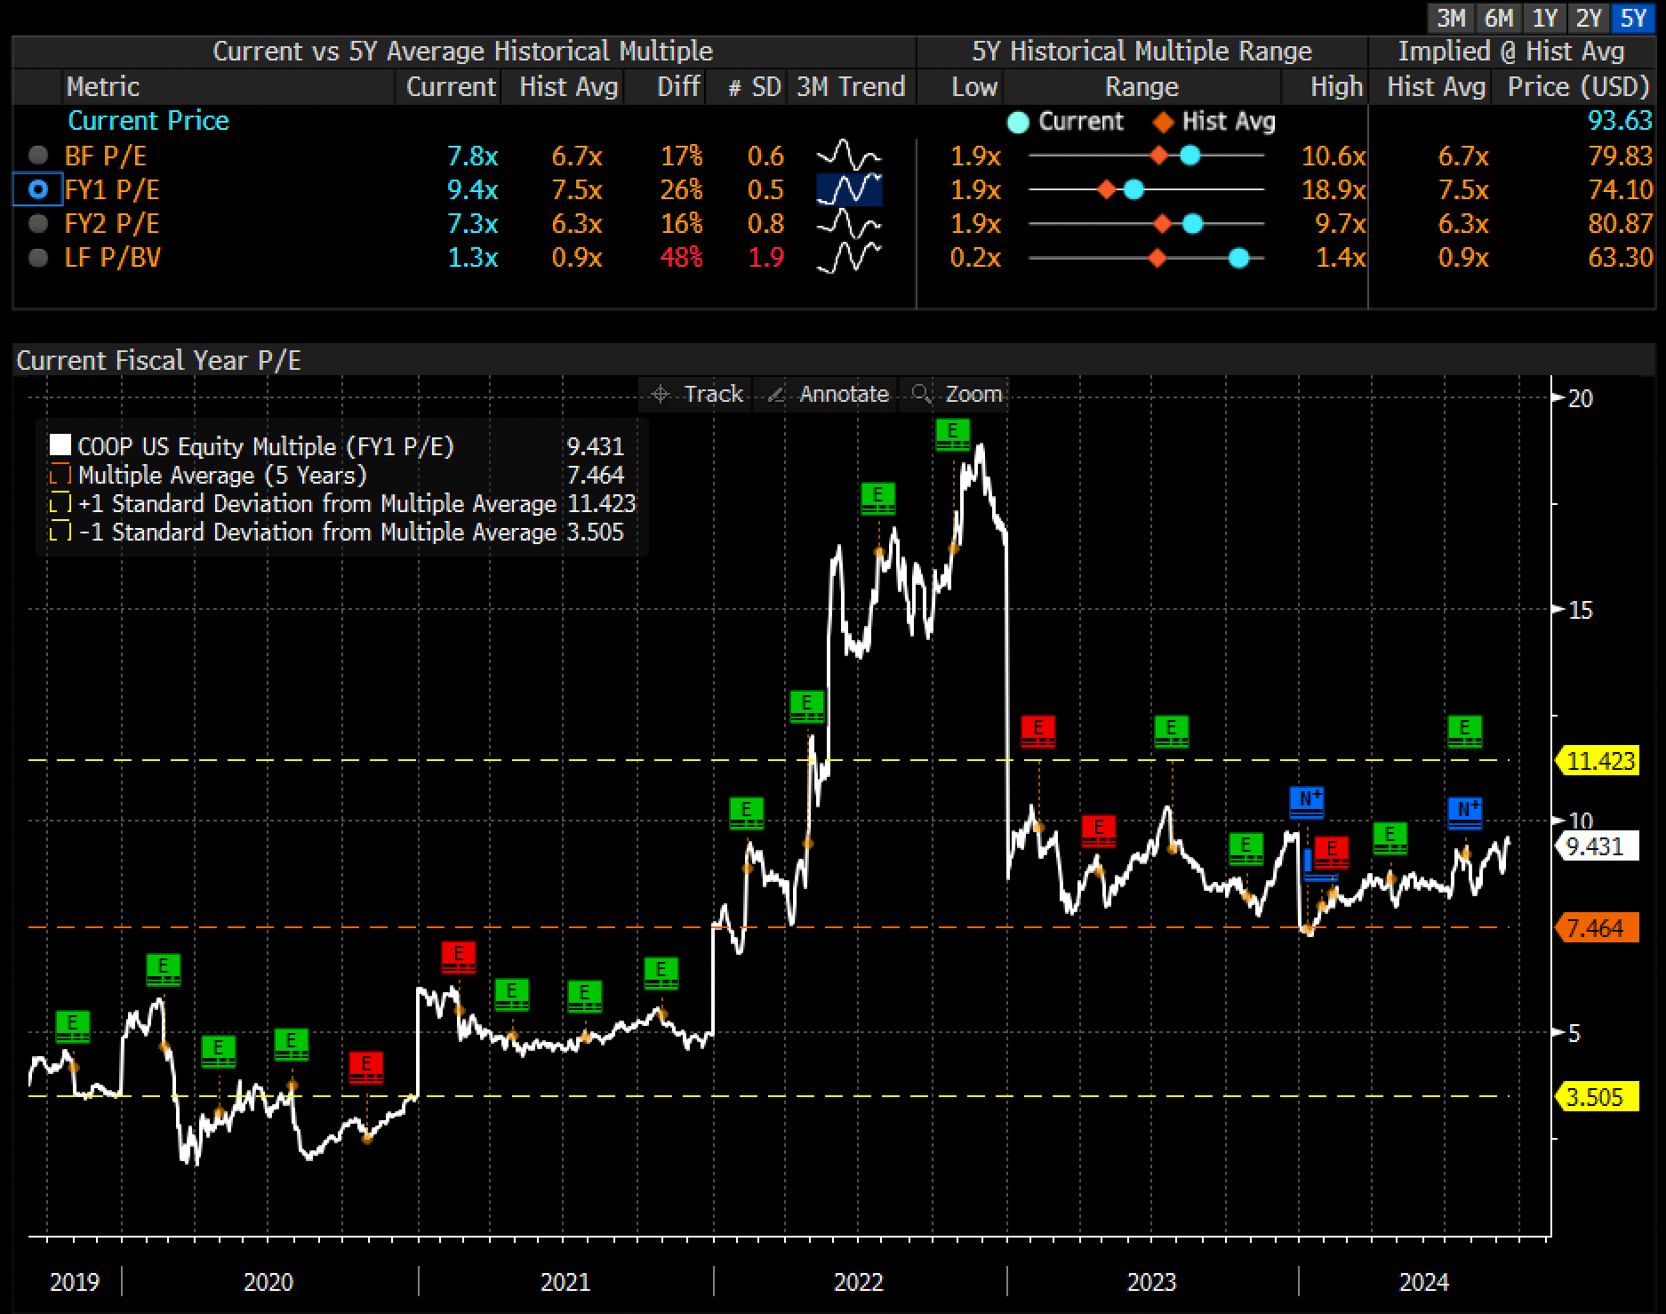Viewport: 1666px width, 1314px height.
Task: Select the topmost green E marker at the 2022 peak
Action: (953, 435)
